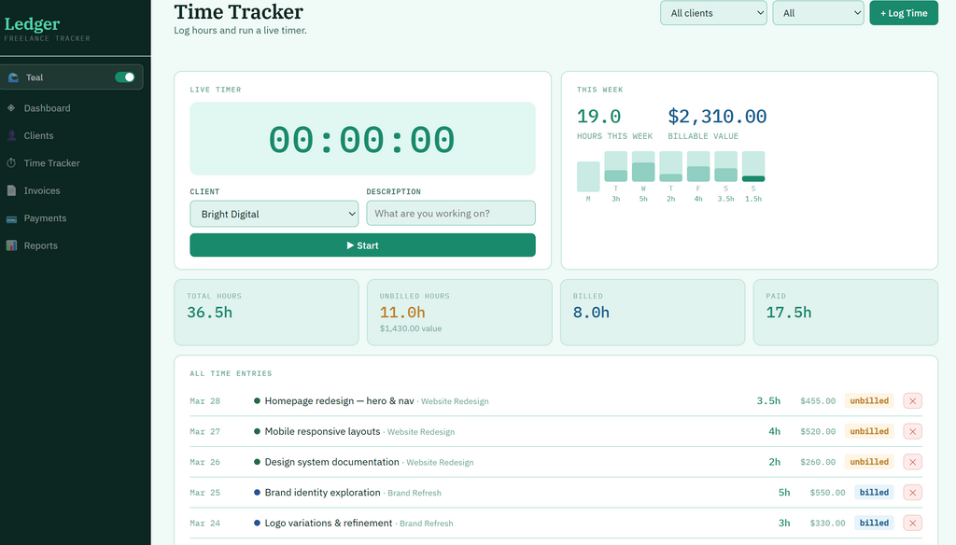956x545 pixels.
Task: Click 'Brand identity exploration' entry text
Action: coord(322,492)
